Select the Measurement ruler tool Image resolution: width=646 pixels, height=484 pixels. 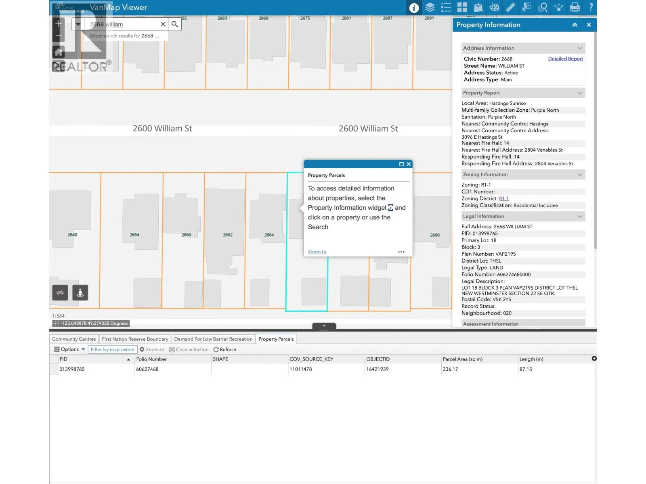point(510,7)
